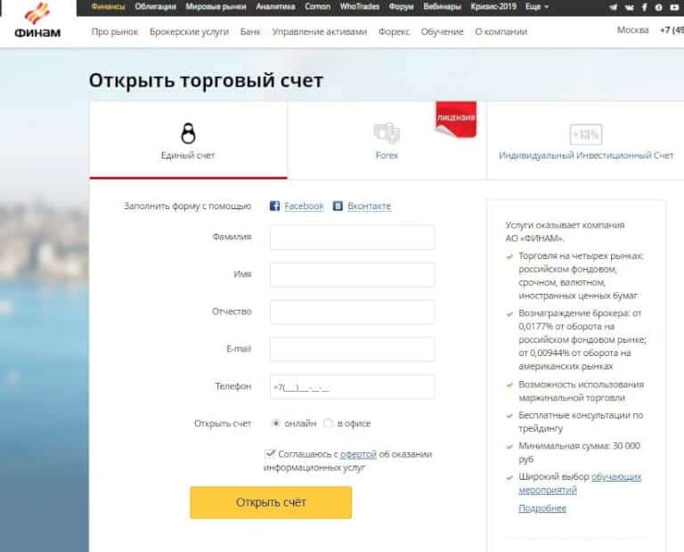
Task: Click the red Лицензия badge
Action: click(456, 119)
